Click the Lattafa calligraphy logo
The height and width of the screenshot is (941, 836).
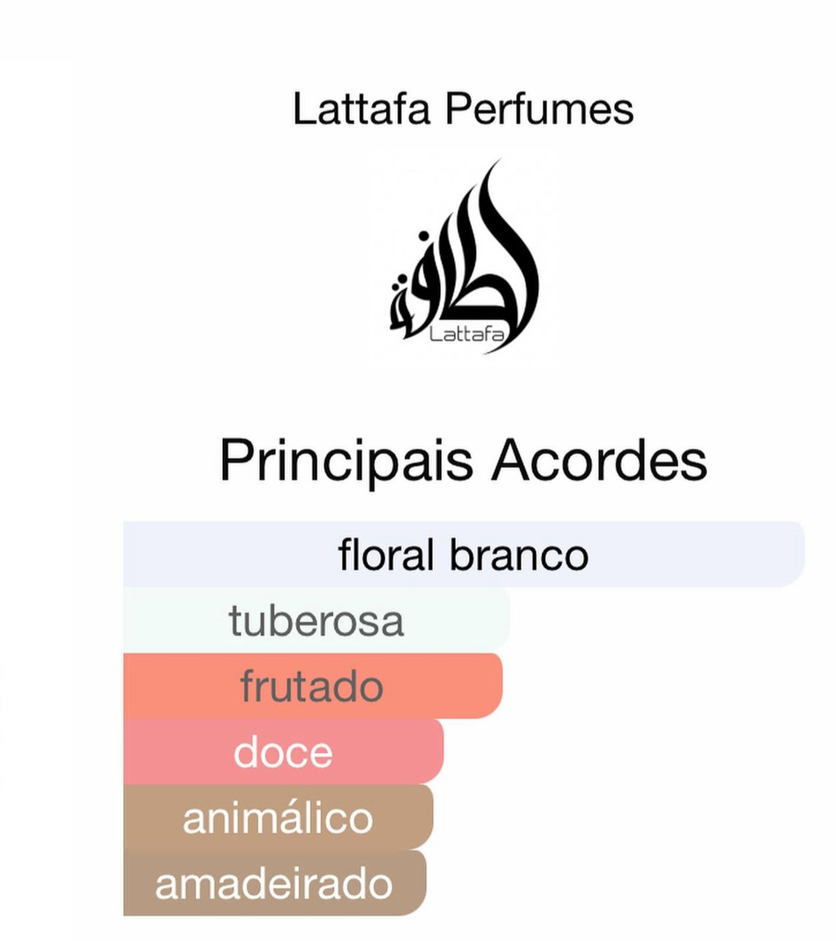click(463, 256)
